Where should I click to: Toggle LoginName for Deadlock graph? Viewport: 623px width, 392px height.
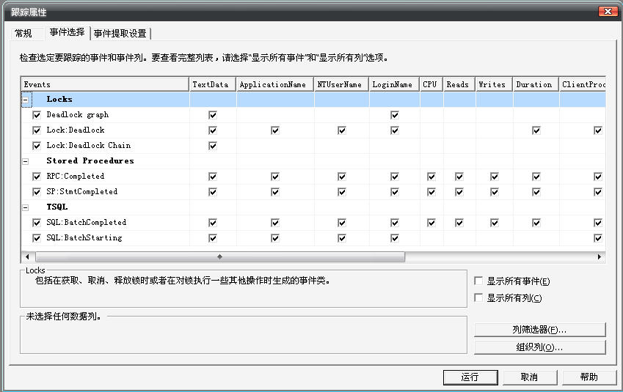[395, 115]
